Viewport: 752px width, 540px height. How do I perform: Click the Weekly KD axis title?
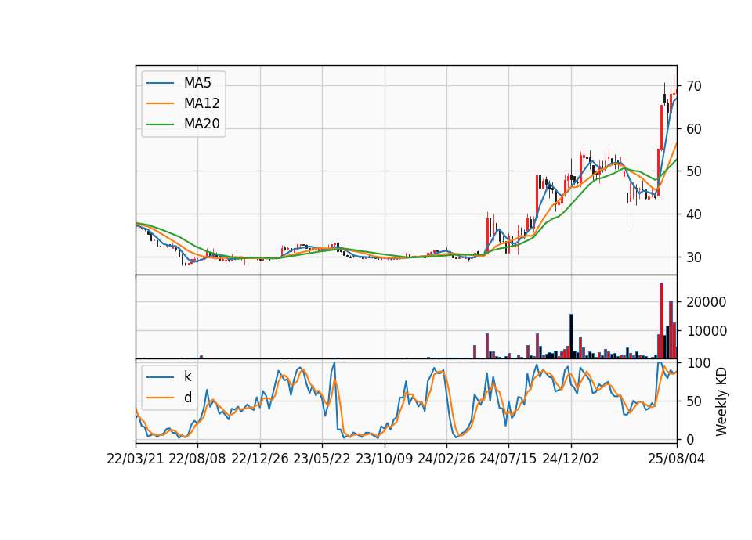click(721, 401)
